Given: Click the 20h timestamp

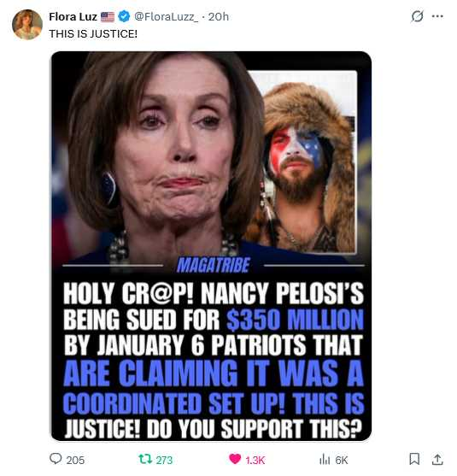Looking at the screenshot, I should tap(219, 17).
